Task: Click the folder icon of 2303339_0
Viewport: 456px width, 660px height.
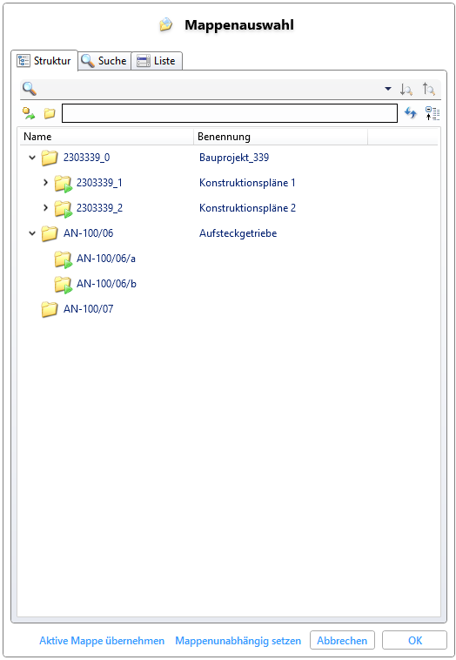Action: [x=50, y=158]
